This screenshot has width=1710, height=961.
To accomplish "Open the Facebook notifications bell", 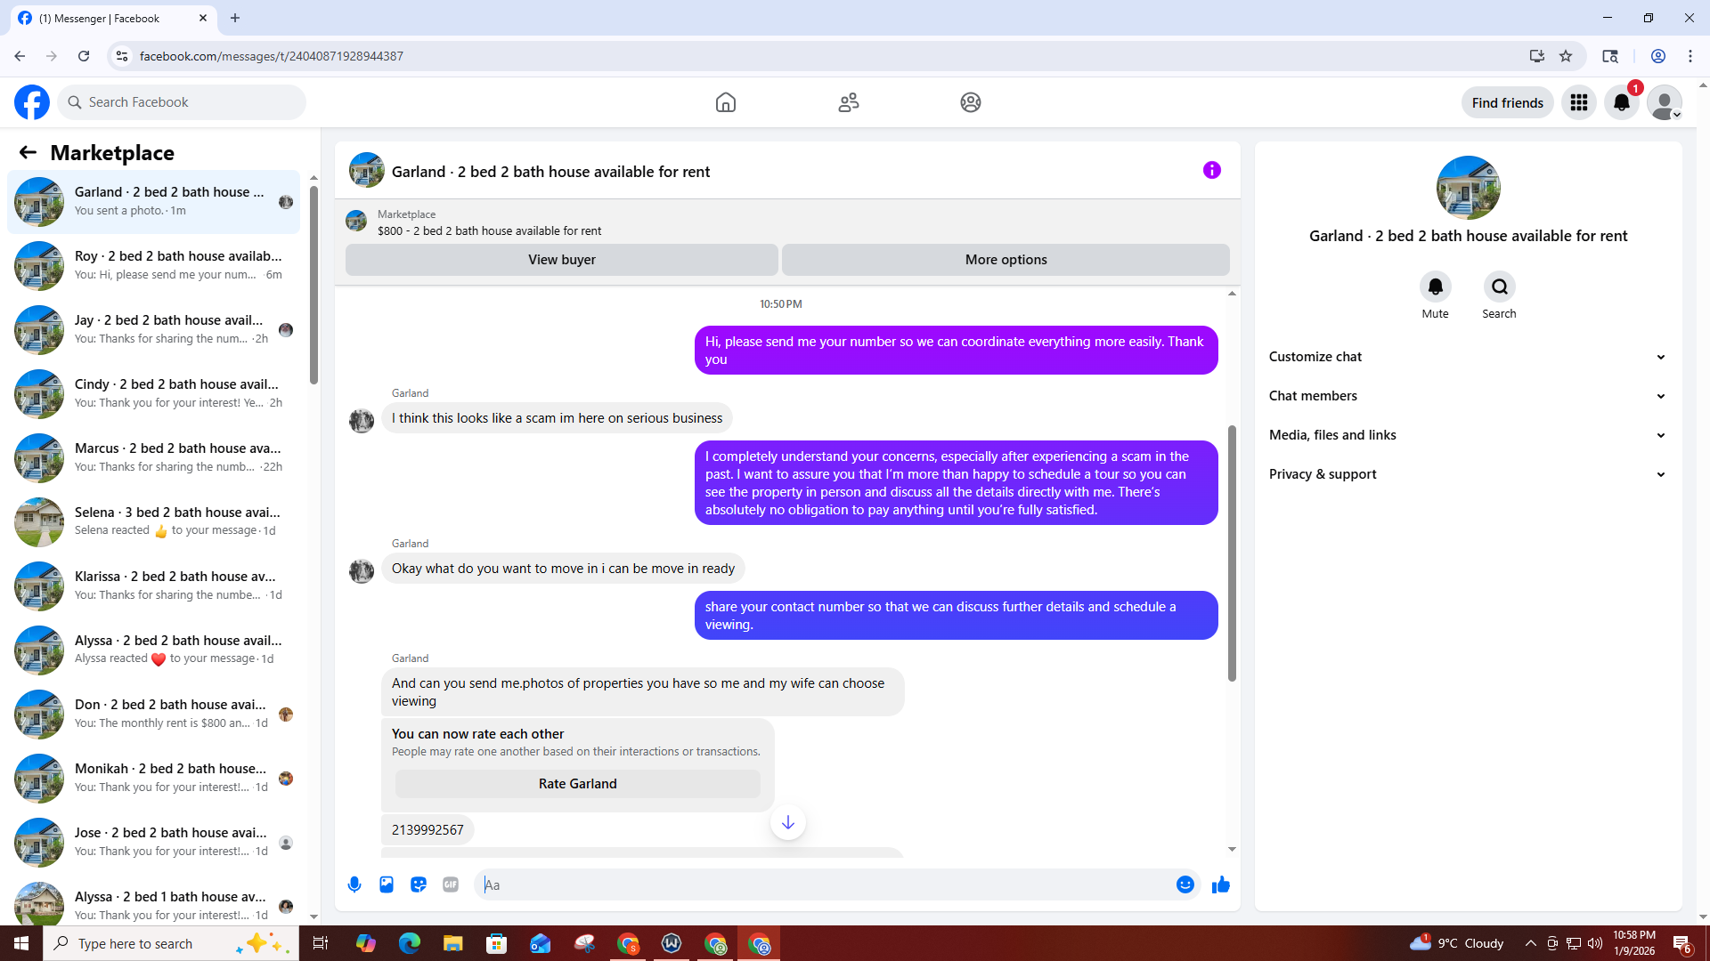I will click(1622, 102).
